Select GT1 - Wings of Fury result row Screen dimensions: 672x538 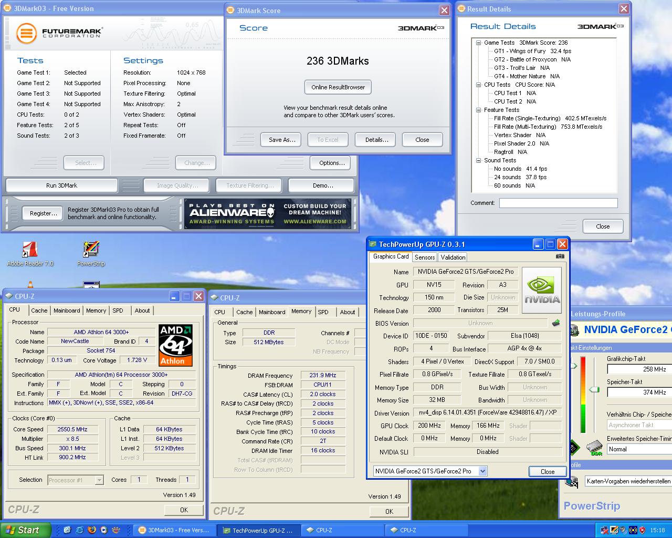532,51
